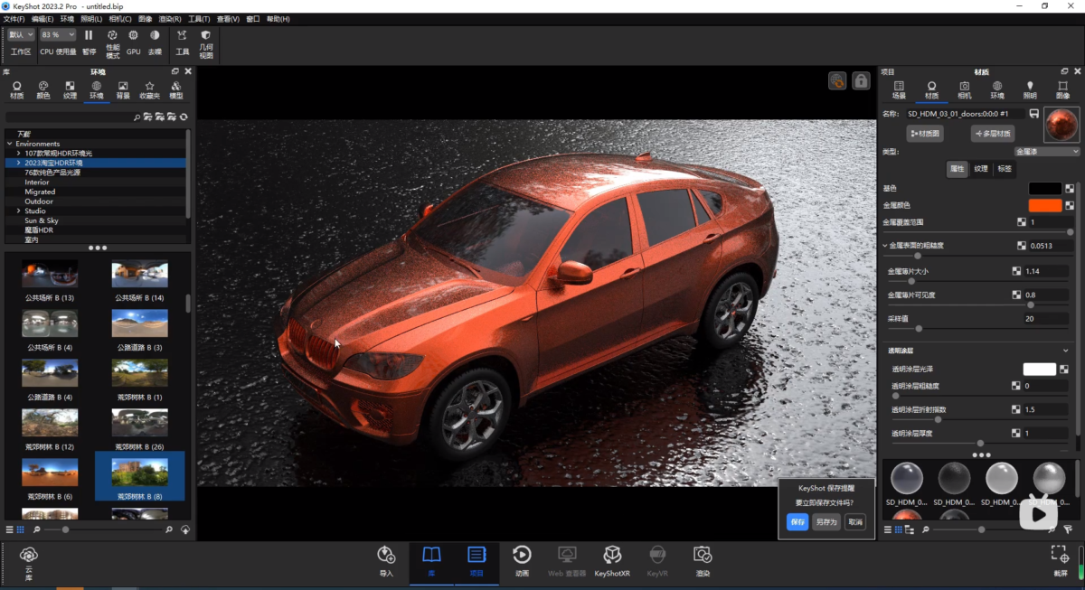Toggle GPU rendering mode
1085x590 pixels.
(134, 42)
